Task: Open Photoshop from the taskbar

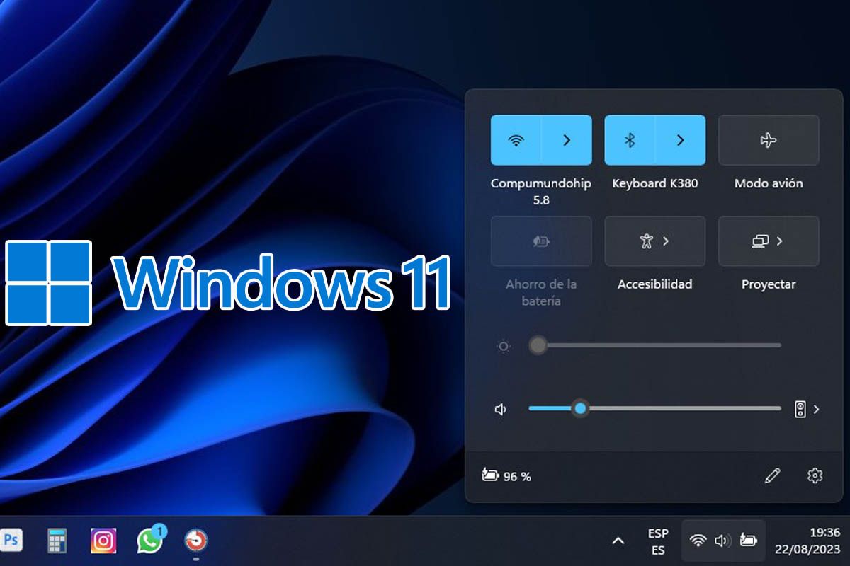Action: [11, 541]
